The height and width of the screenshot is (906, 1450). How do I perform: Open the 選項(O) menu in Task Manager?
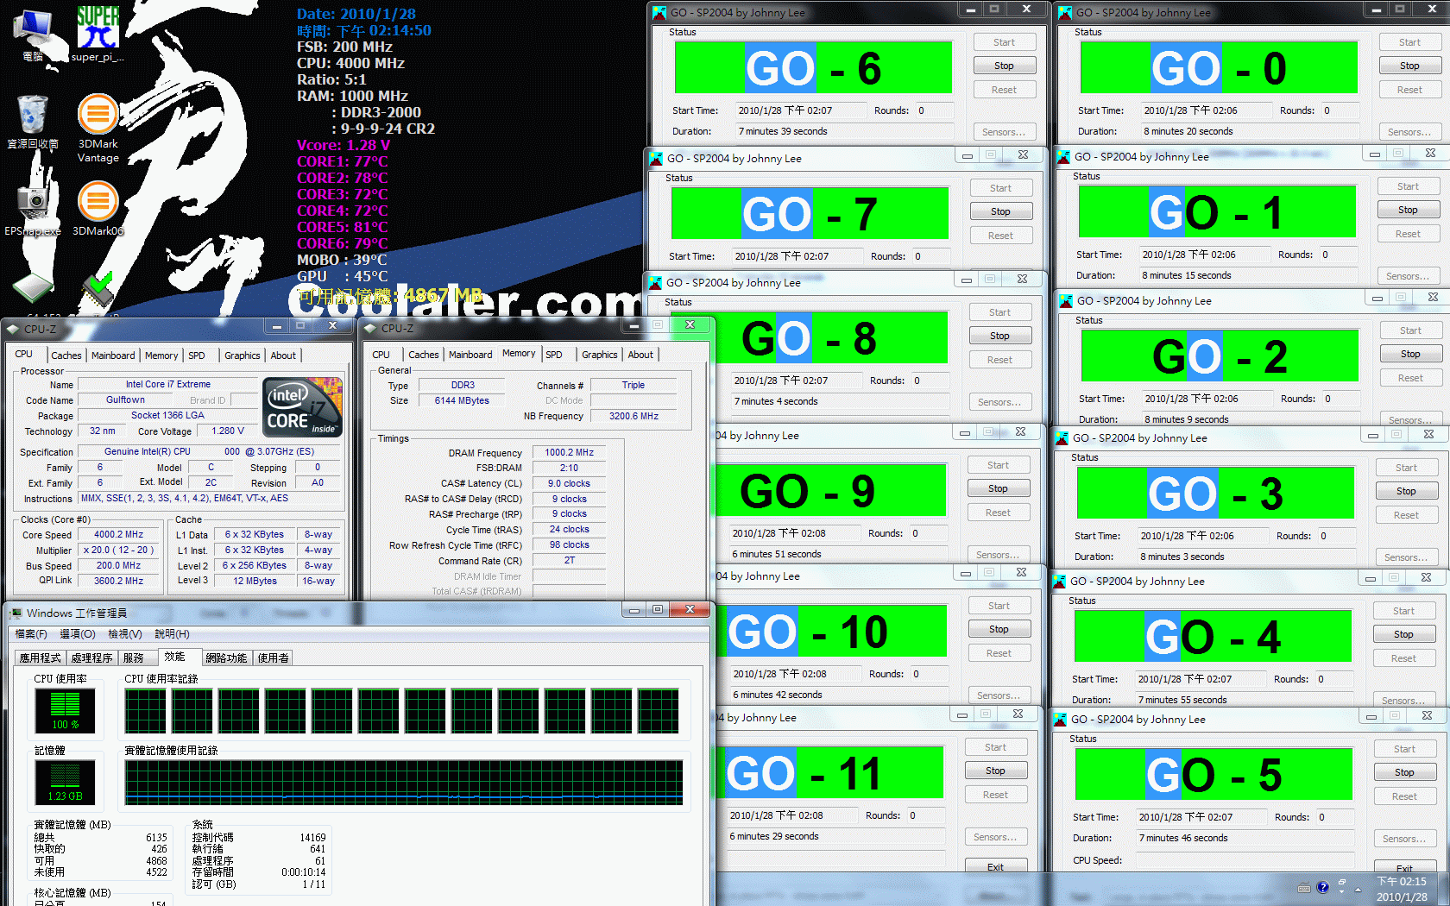point(78,634)
